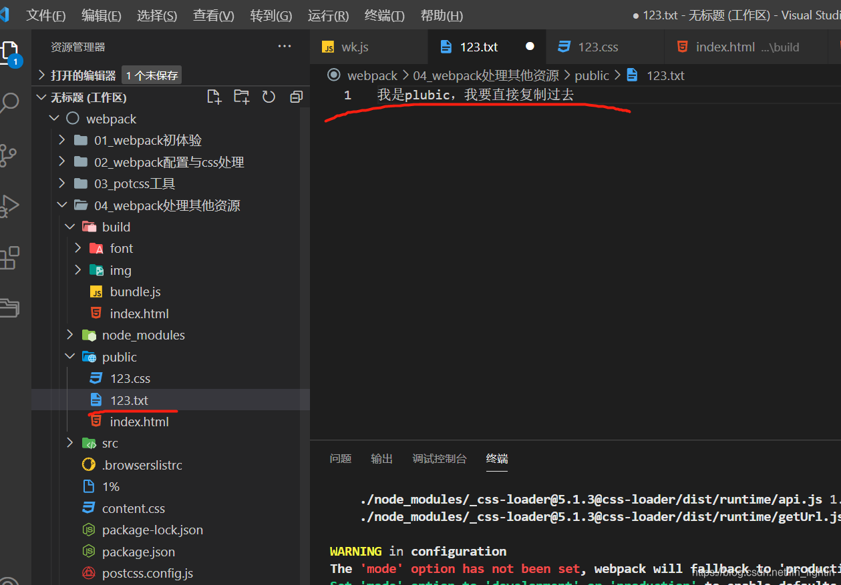Open content.css in the file tree

[170, 508]
